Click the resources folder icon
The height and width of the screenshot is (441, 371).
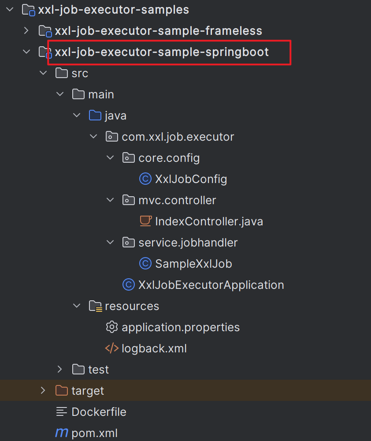(x=95, y=306)
